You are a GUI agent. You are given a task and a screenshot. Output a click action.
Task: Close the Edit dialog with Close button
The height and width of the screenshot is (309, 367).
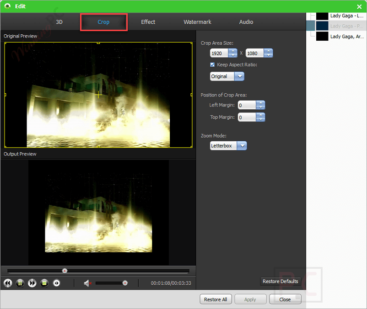[x=285, y=299]
